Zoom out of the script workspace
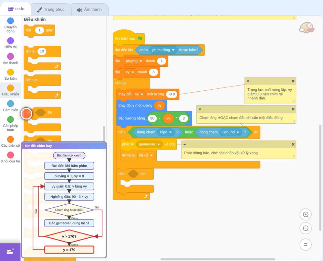Image resolution: width=323 pixels, height=261 pixels. [306, 228]
